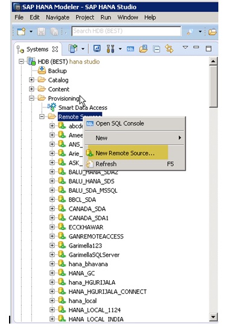Open the File menu

(x=19, y=18)
